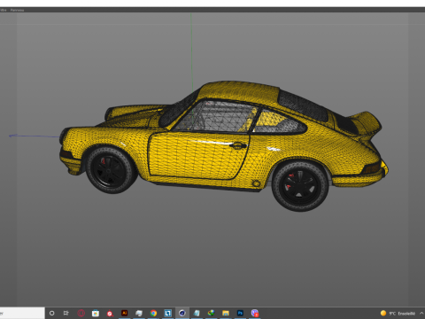The height and width of the screenshot is (319, 425).
Task: Open the Opera browser taskbar icon
Action: [81, 313]
